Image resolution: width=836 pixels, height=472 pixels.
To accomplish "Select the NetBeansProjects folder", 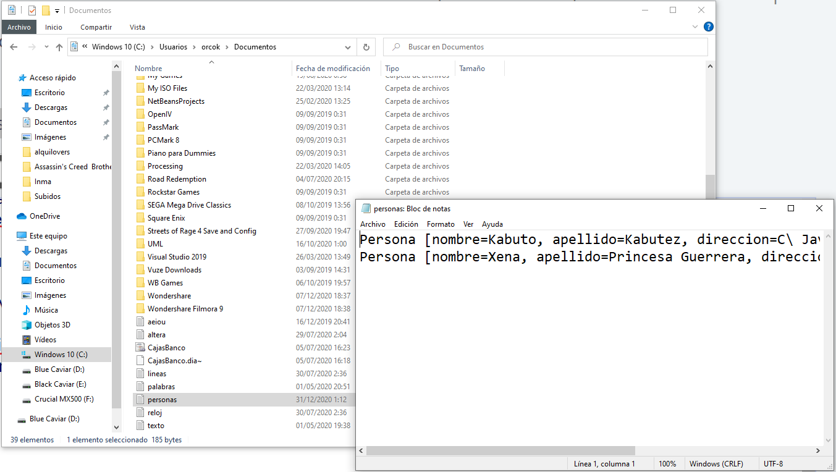I will (x=176, y=101).
